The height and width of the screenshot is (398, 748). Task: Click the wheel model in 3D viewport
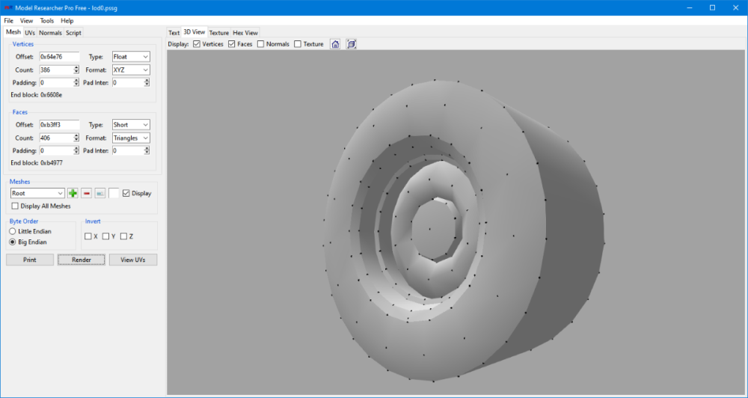coord(463,229)
